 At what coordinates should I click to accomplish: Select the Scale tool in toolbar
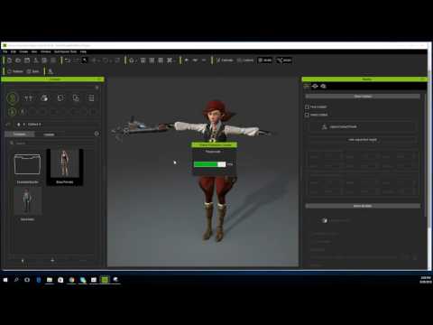117,60
